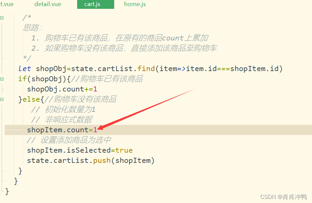Click the 'let' keyword
Viewport: 312px width, 203px height.
(25, 69)
